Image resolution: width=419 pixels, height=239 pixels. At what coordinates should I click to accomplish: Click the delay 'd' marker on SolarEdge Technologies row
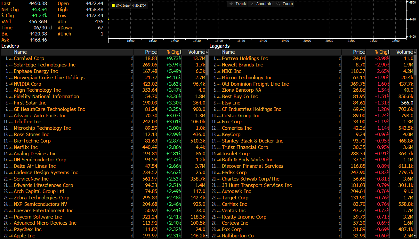click(132, 65)
